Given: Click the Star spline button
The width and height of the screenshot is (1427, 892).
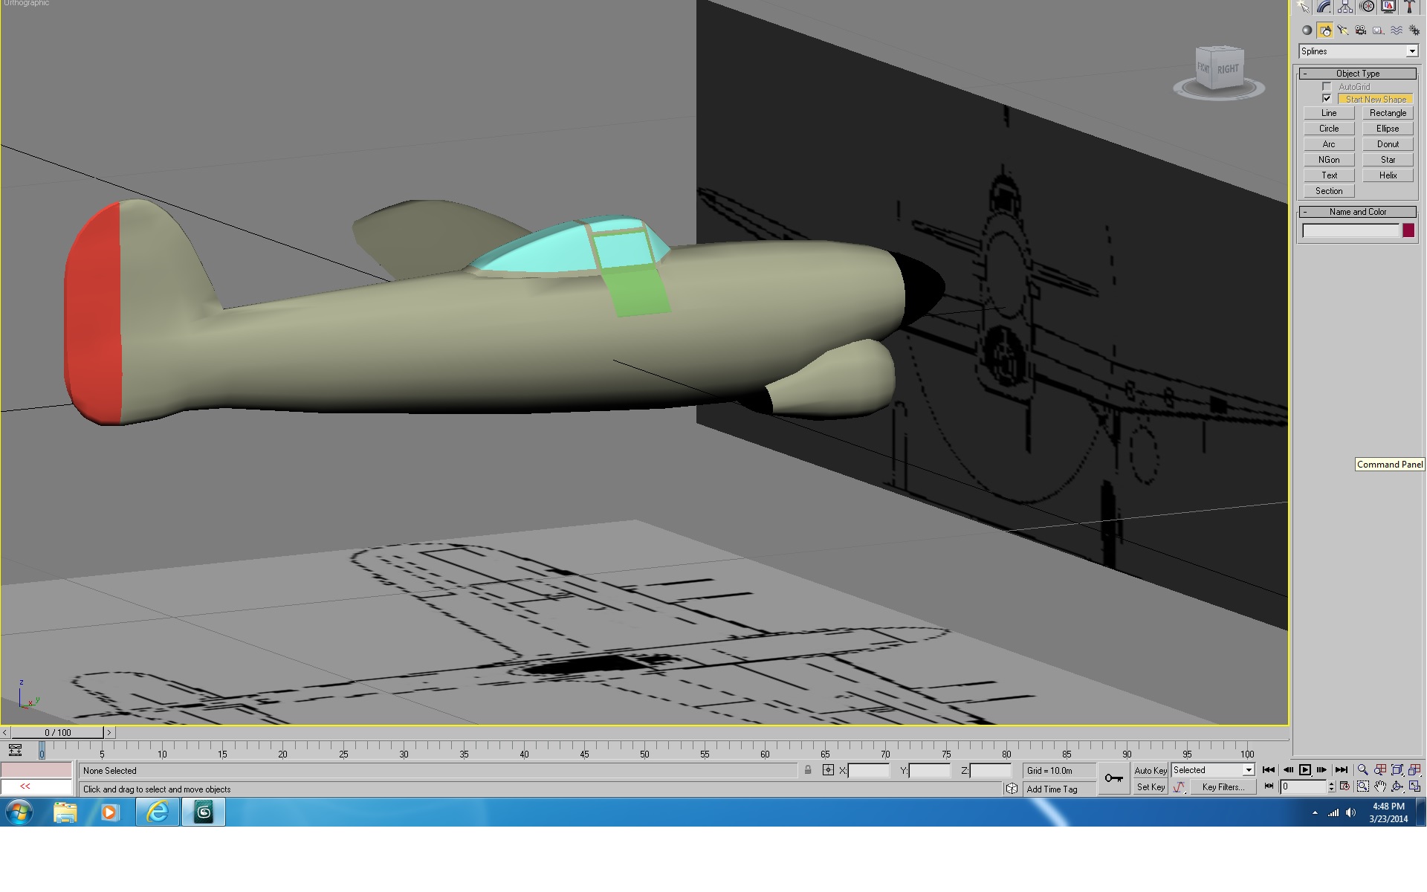Looking at the screenshot, I should pos(1388,160).
